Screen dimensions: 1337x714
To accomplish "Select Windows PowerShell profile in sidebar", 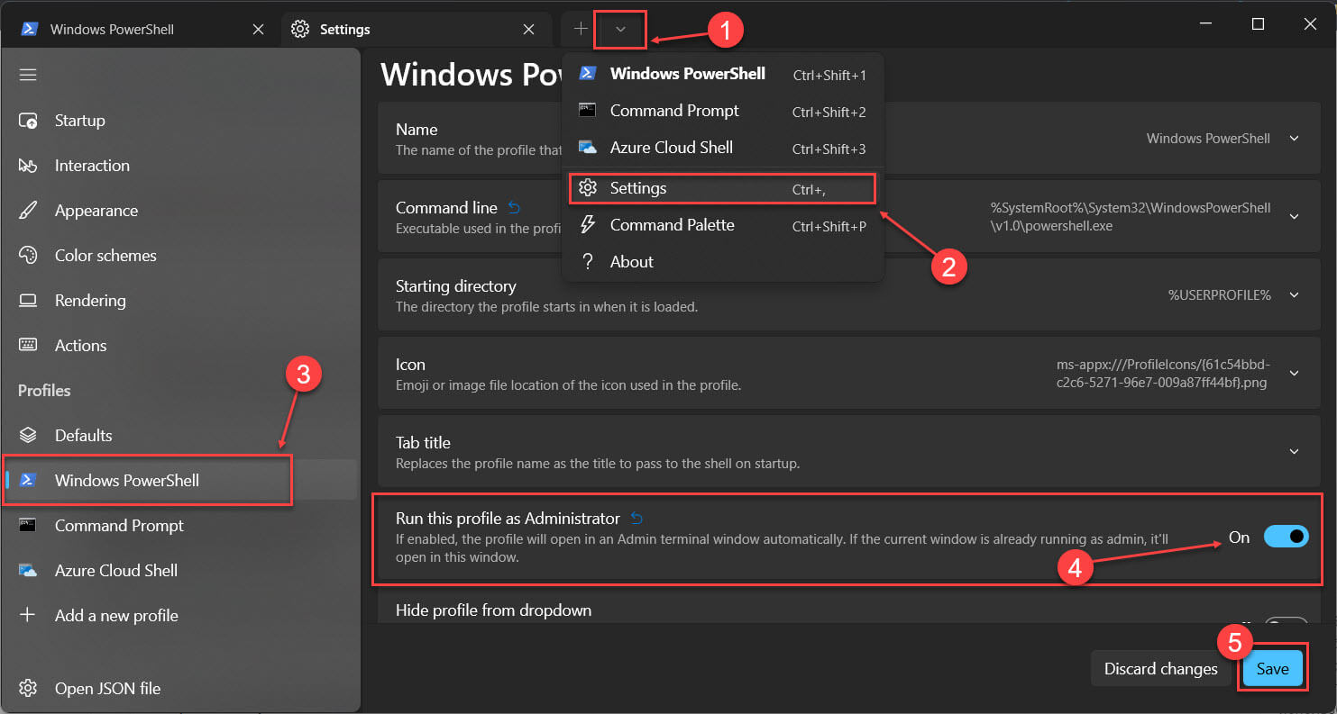I will pos(180,481).
